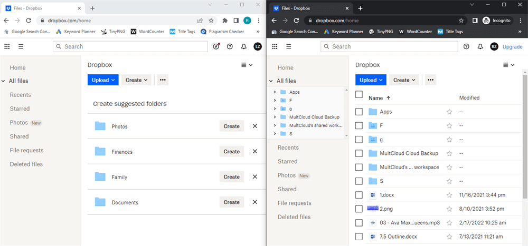Screen dimensions: 528x246
Task: Open Chrome's Extensions puzzle icon
Action: point(225,21)
